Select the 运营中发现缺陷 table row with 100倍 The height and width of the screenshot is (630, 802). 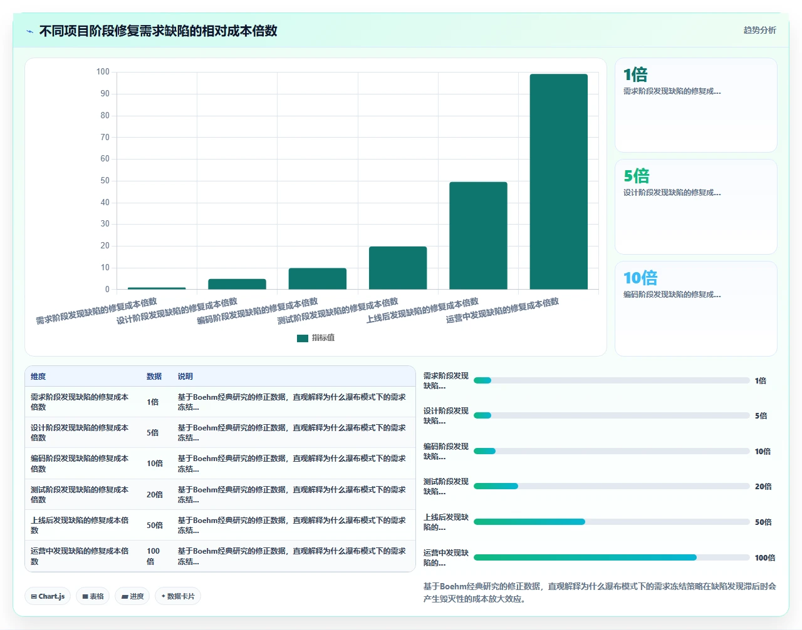pos(220,556)
